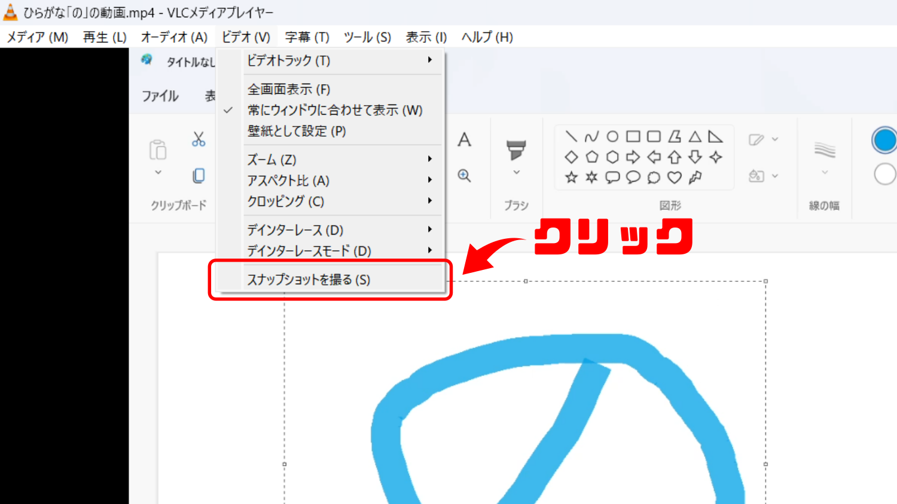The width and height of the screenshot is (897, 504).
Task: Select the white secondary color circle
Action: (x=885, y=175)
